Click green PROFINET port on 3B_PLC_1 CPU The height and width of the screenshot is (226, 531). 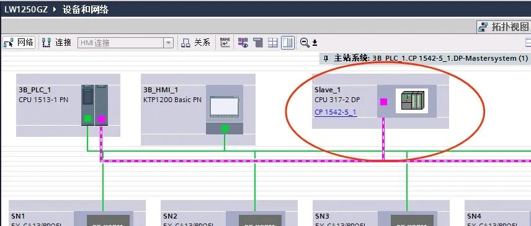(x=87, y=118)
